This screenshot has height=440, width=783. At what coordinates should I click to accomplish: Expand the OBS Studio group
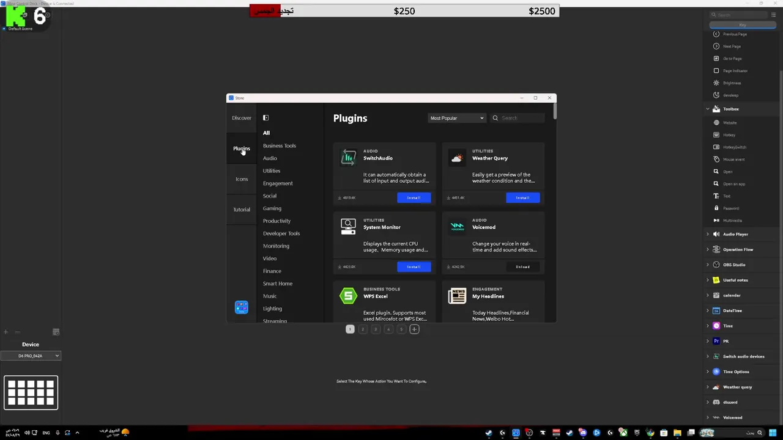pos(708,265)
